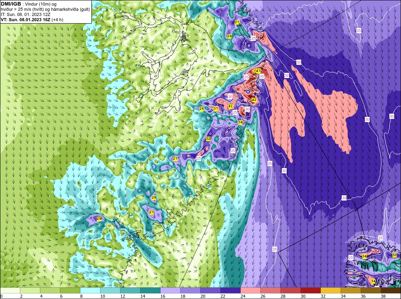Click the yellow 32 gust label
401x299 pixels.
pyautogui.click(x=208, y=138)
